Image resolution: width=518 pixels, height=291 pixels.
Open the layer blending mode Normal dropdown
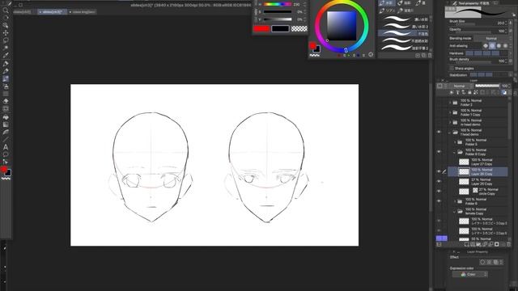pos(460,86)
